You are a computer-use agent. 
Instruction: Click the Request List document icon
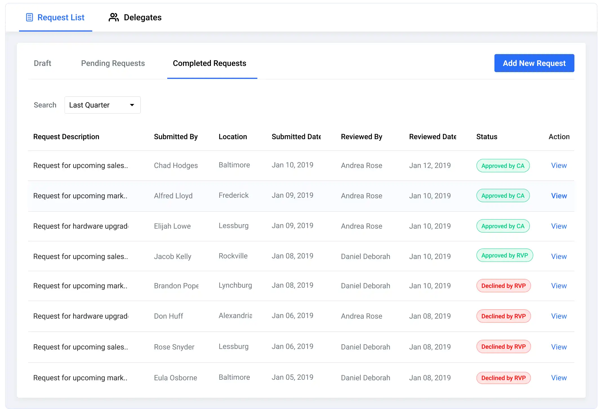tap(30, 17)
